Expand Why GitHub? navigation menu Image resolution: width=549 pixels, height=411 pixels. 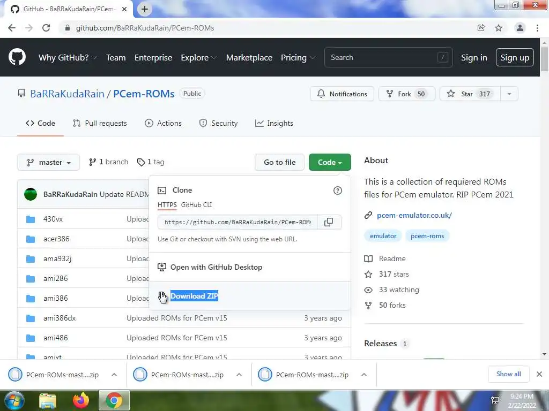click(68, 58)
